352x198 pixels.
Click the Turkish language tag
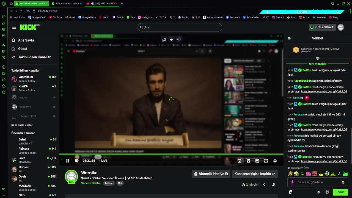click(109, 183)
